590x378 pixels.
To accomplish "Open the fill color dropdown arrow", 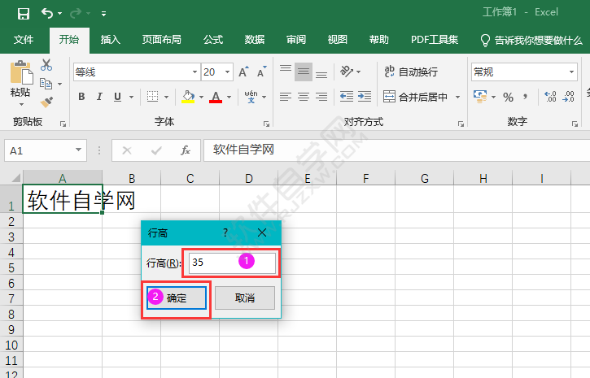I will click(201, 97).
